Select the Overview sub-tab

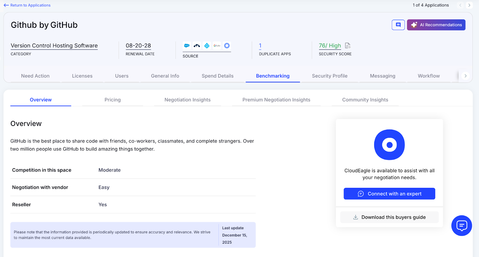pyautogui.click(x=41, y=100)
